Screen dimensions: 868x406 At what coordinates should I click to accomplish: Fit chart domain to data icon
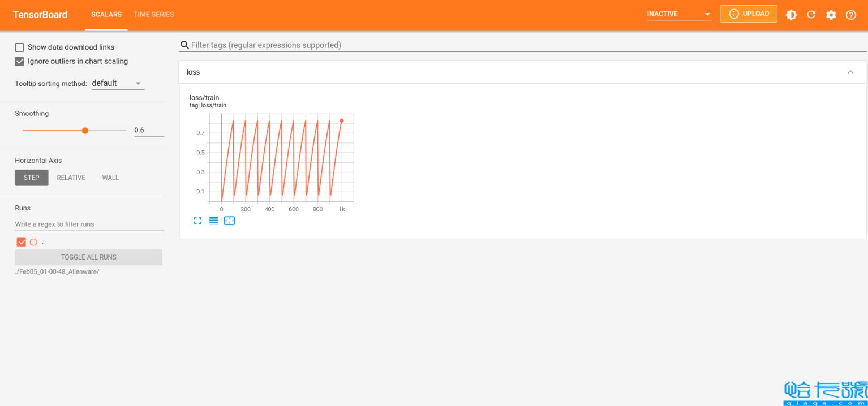229,221
